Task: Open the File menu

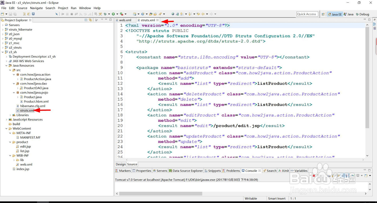Action: click(x=4, y=8)
